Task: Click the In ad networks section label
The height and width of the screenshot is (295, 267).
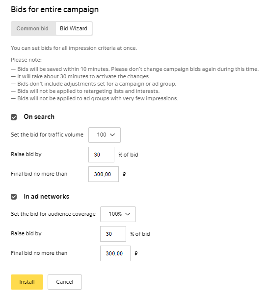Action: point(47,196)
